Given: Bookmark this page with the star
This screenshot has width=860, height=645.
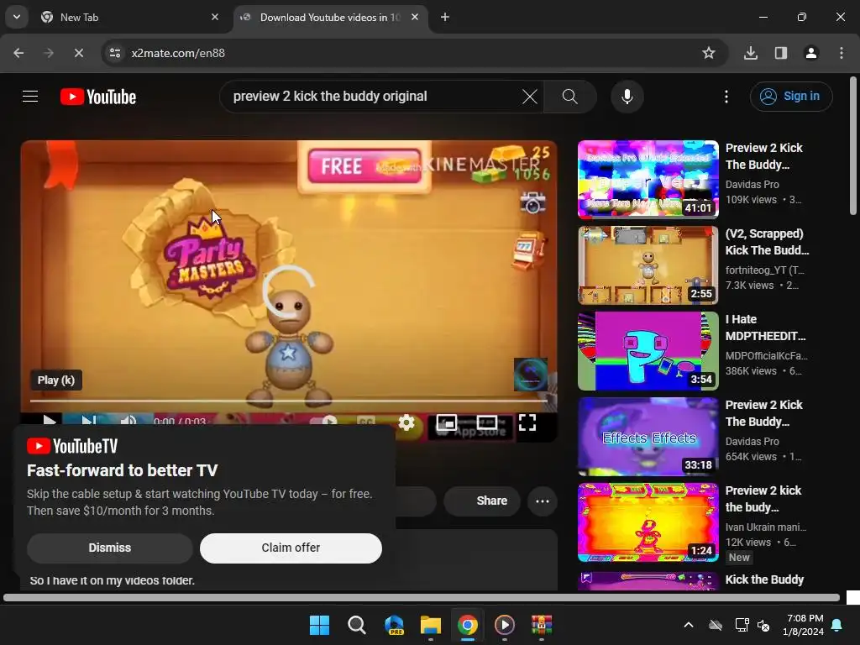Looking at the screenshot, I should [x=709, y=53].
